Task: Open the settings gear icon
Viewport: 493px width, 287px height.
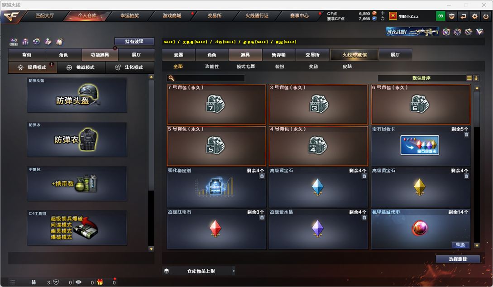Action: coord(474,16)
